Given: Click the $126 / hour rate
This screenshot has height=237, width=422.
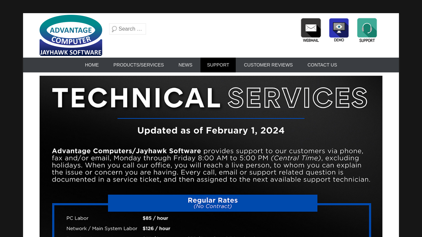Looking at the screenshot, I should tap(156, 228).
